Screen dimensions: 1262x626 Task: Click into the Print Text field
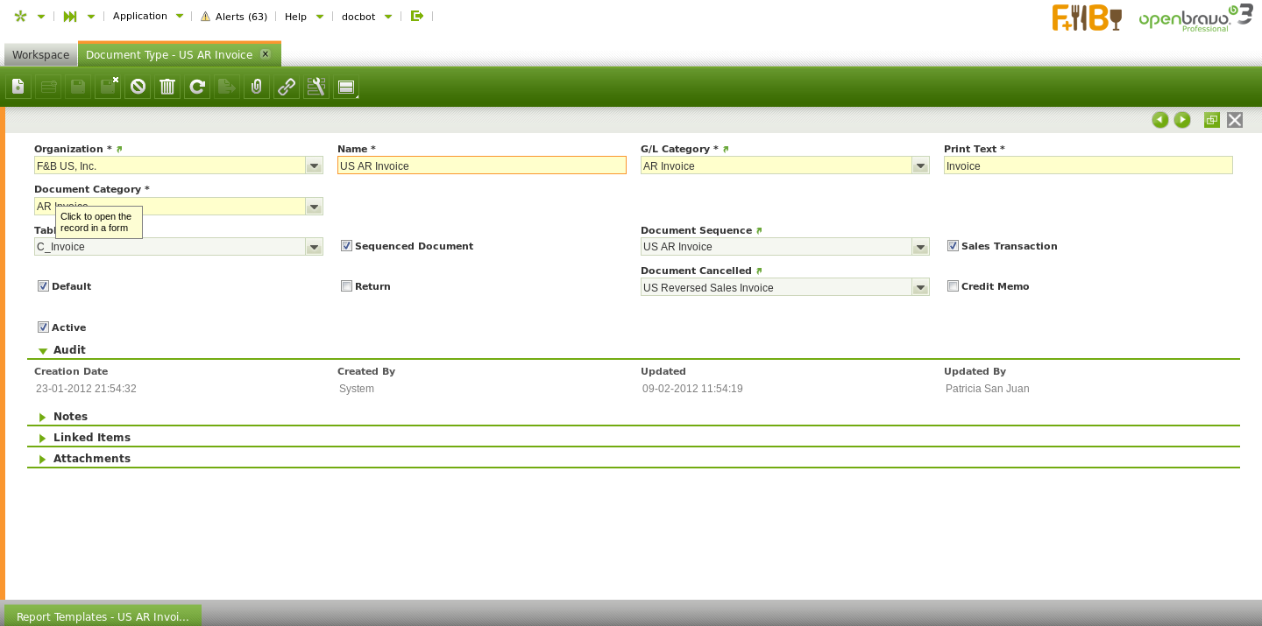(x=1088, y=165)
